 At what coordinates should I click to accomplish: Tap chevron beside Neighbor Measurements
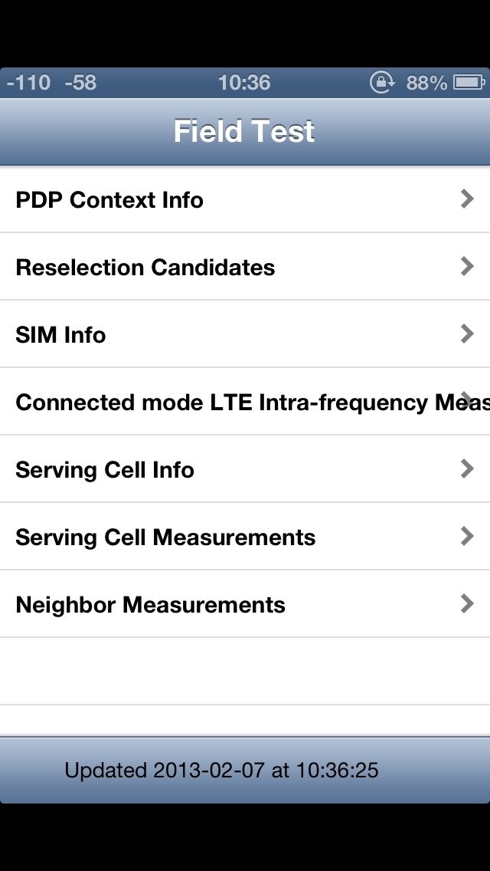(x=467, y=603)
